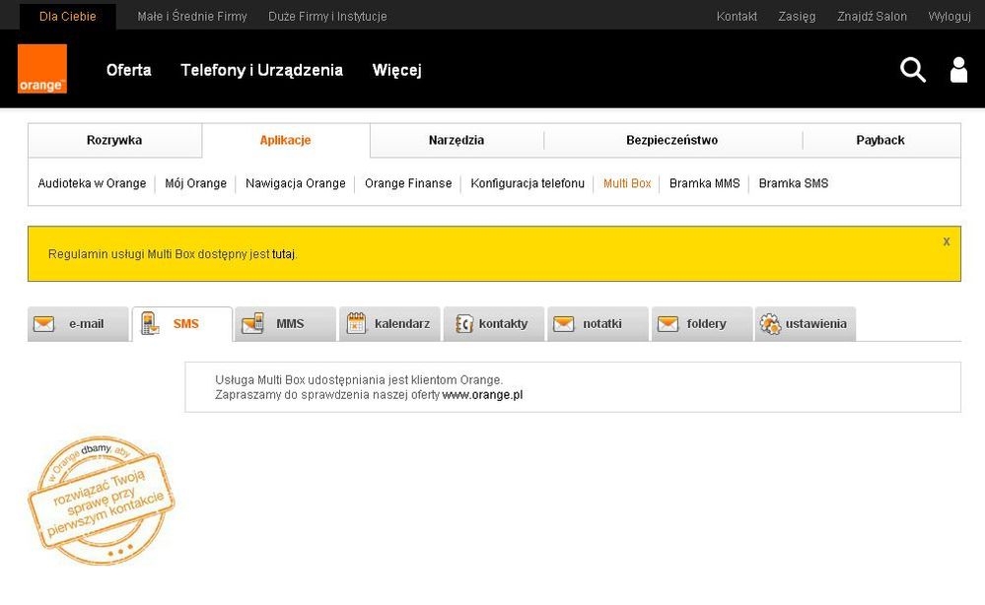Open ustawienia settings tab

tap(806, 324)
